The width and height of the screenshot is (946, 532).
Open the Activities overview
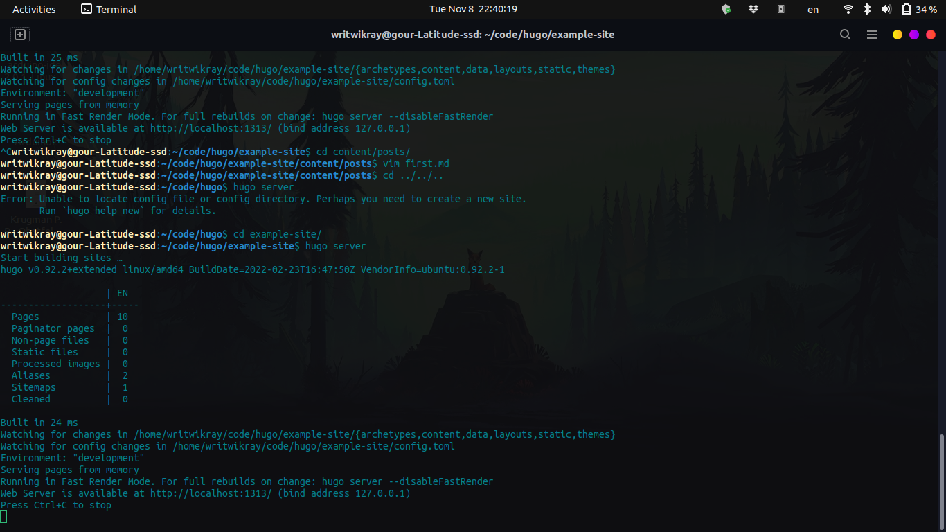point(34,9)
